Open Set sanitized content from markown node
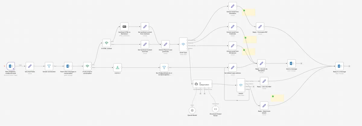Screen dimensions: 362x126 pos(145,27)
